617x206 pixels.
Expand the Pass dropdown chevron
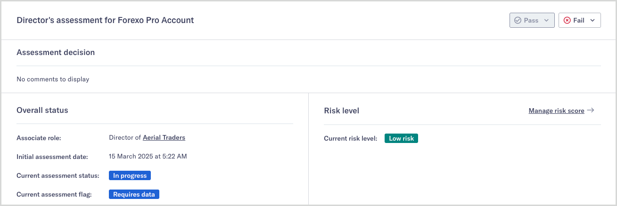click(x=546, y=20)
